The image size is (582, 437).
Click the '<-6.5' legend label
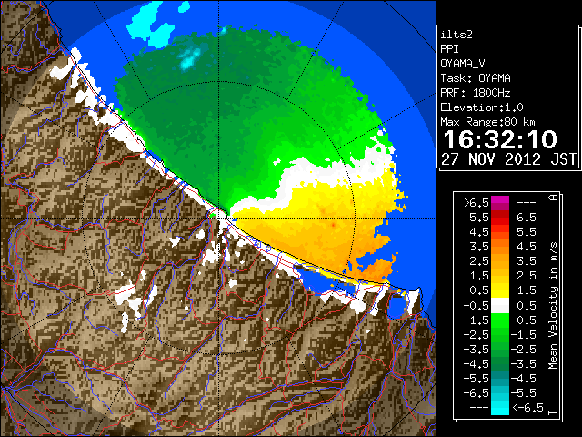527,407
